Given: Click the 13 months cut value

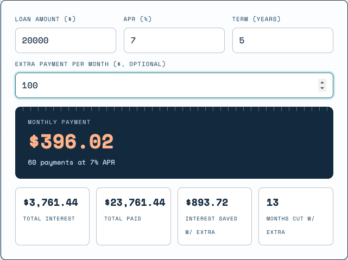Looking at the screenshot, I should (x=273, y=203).
